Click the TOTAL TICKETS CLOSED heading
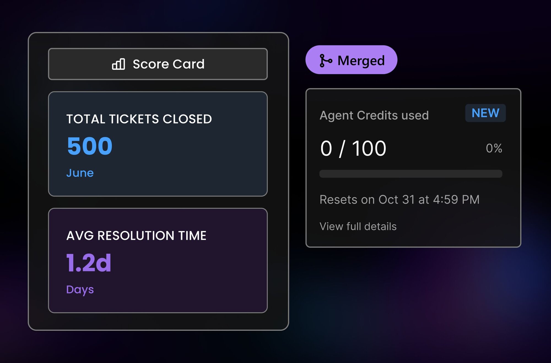The height and width of the screenshot is (363, 551). 139,119
